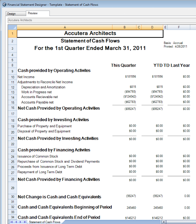This screenshot has width=196, height=224.
Task: Go to first sheet using navigation arrow
Action: click(11, 222)
